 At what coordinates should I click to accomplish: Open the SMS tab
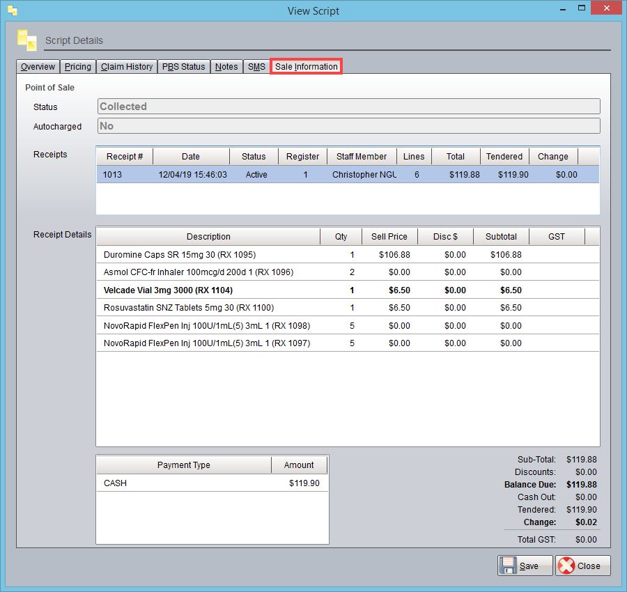tap(256, 66)
